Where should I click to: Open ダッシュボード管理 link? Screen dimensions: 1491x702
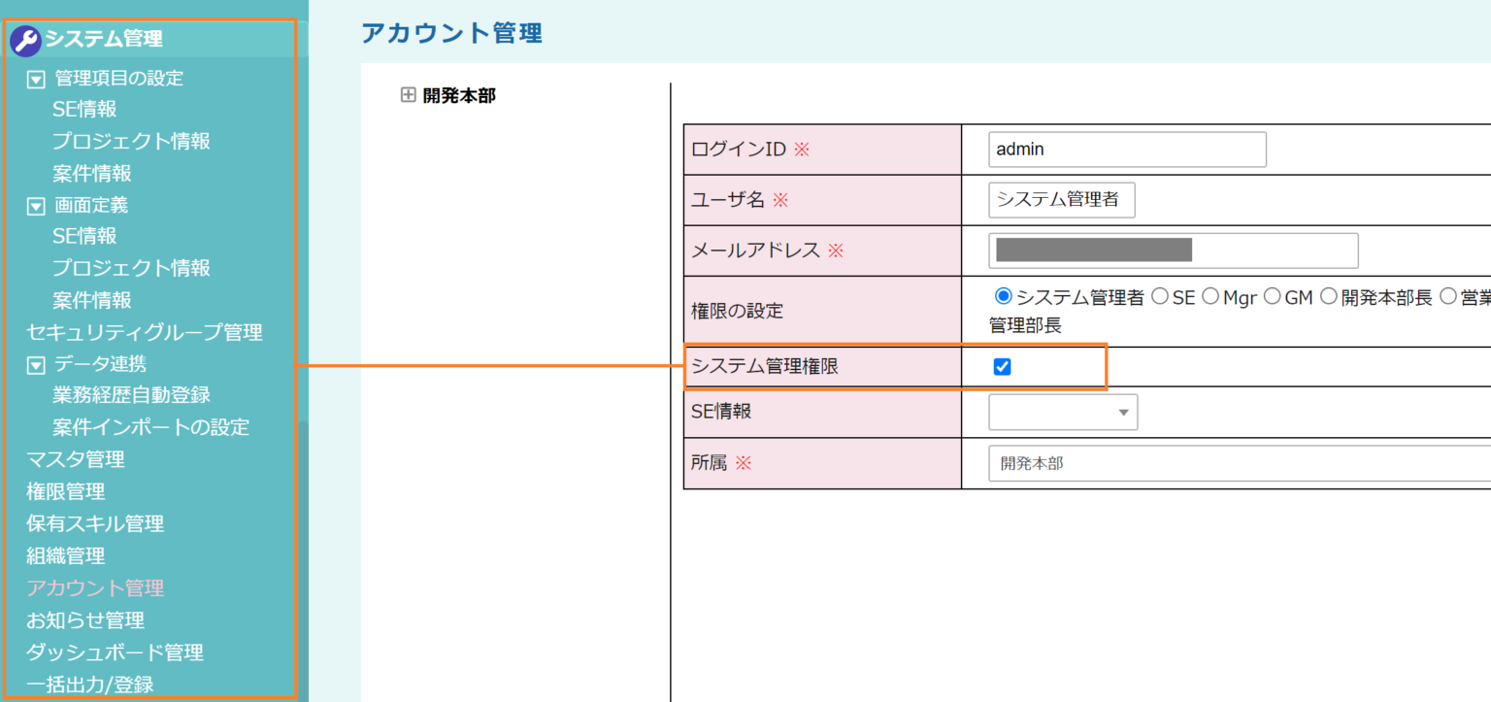[115, 652]
